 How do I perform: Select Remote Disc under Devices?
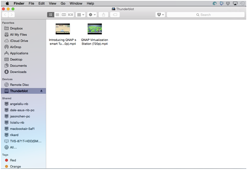tap(19, 85)
